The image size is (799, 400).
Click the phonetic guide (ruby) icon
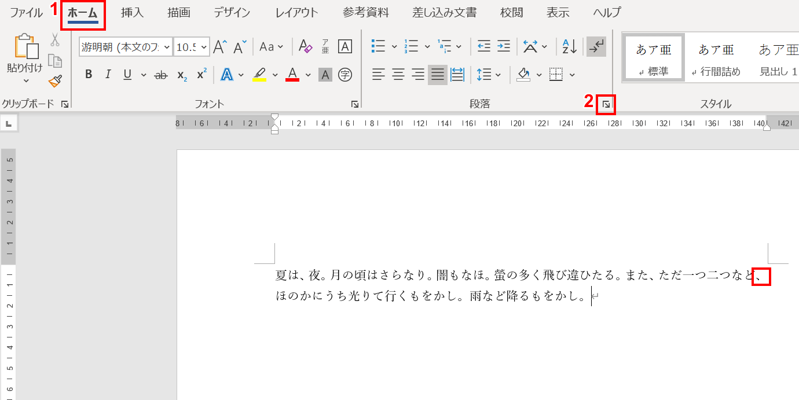pos(325,47)
